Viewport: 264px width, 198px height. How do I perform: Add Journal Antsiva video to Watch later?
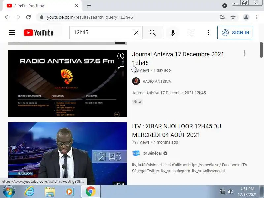point(121,56)
